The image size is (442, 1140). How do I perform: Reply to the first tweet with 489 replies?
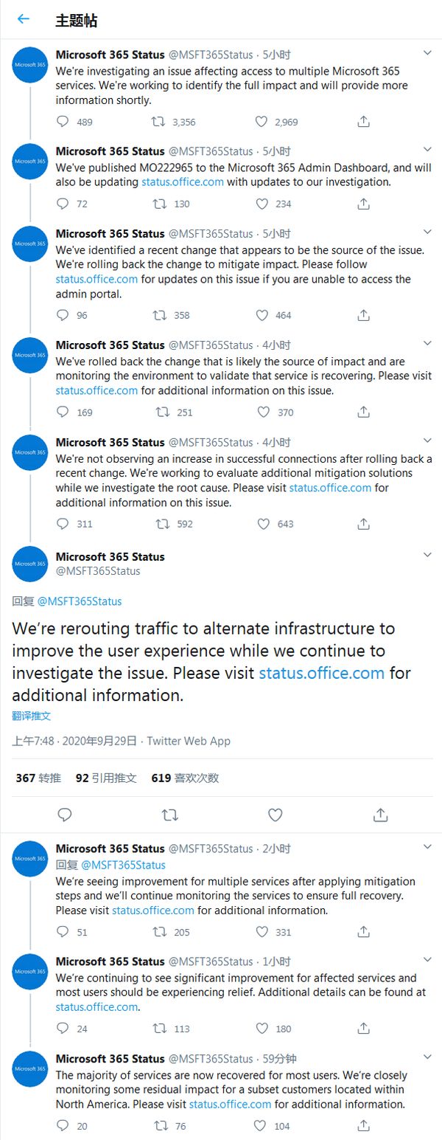(64, 122)
